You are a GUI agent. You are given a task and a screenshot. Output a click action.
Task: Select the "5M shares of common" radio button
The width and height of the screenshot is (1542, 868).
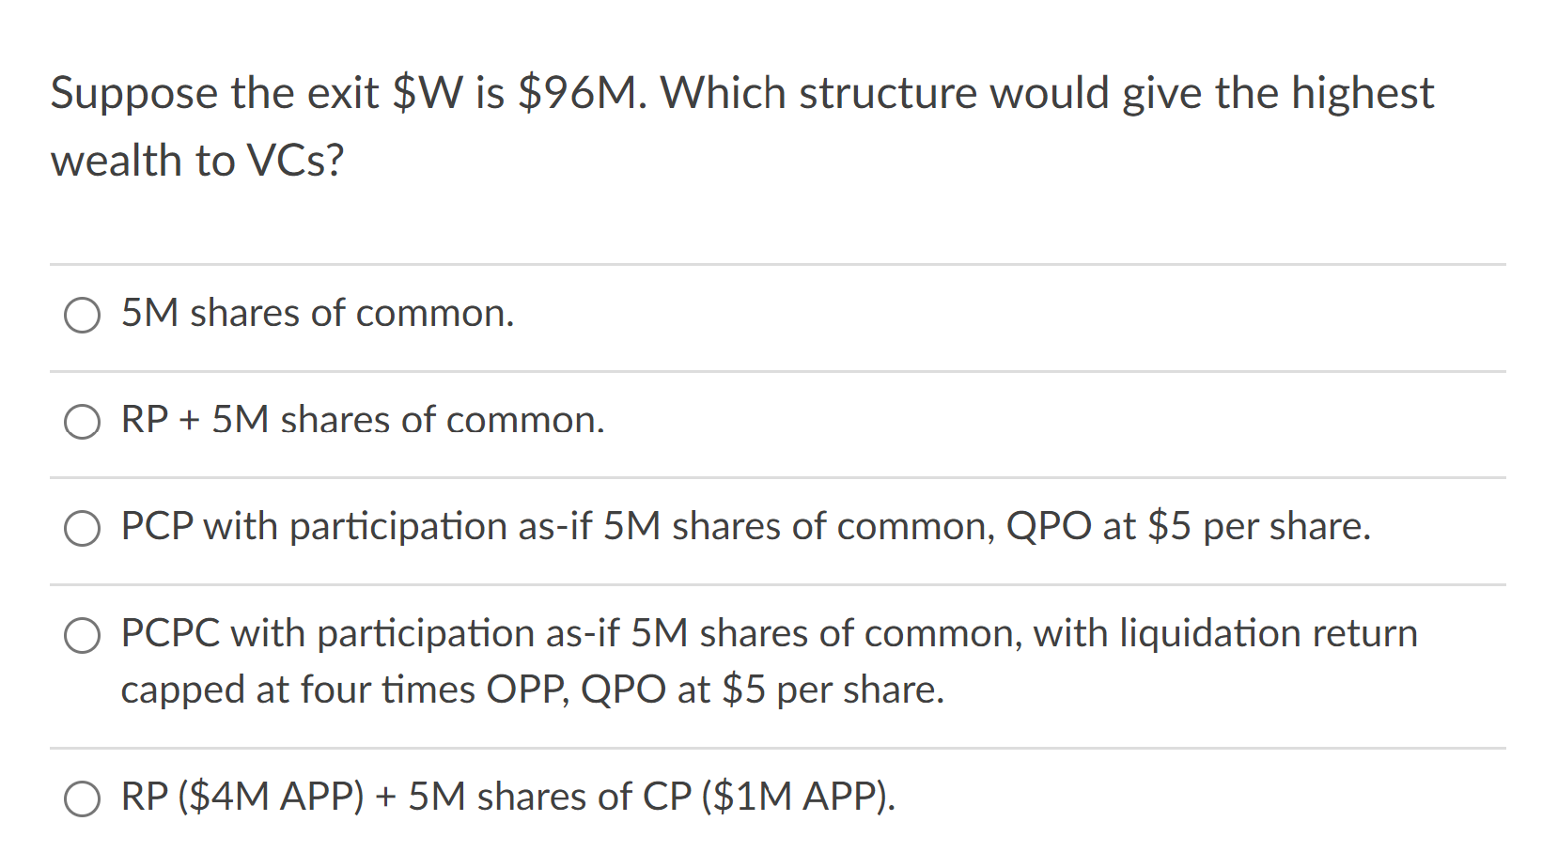tap(83, 315)
